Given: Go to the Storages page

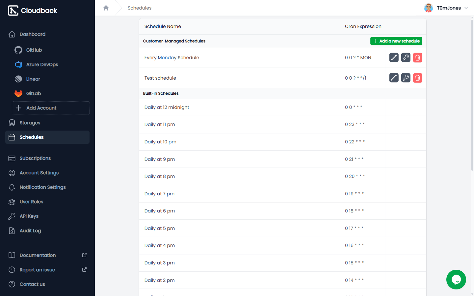Looking at the screenshot, I should 47,123.
